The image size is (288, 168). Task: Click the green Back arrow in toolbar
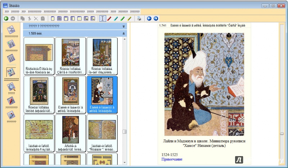[6, 18]
